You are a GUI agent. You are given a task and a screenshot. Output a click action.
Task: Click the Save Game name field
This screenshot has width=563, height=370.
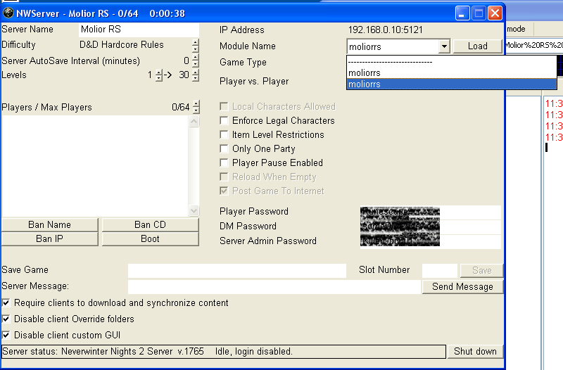[237, 271]
